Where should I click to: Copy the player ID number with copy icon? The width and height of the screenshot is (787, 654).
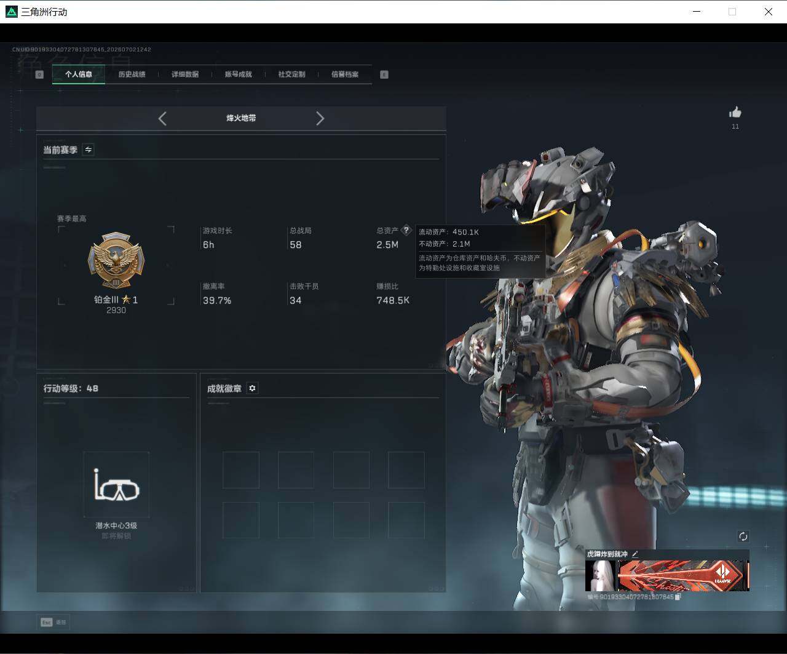coord(678,597)
